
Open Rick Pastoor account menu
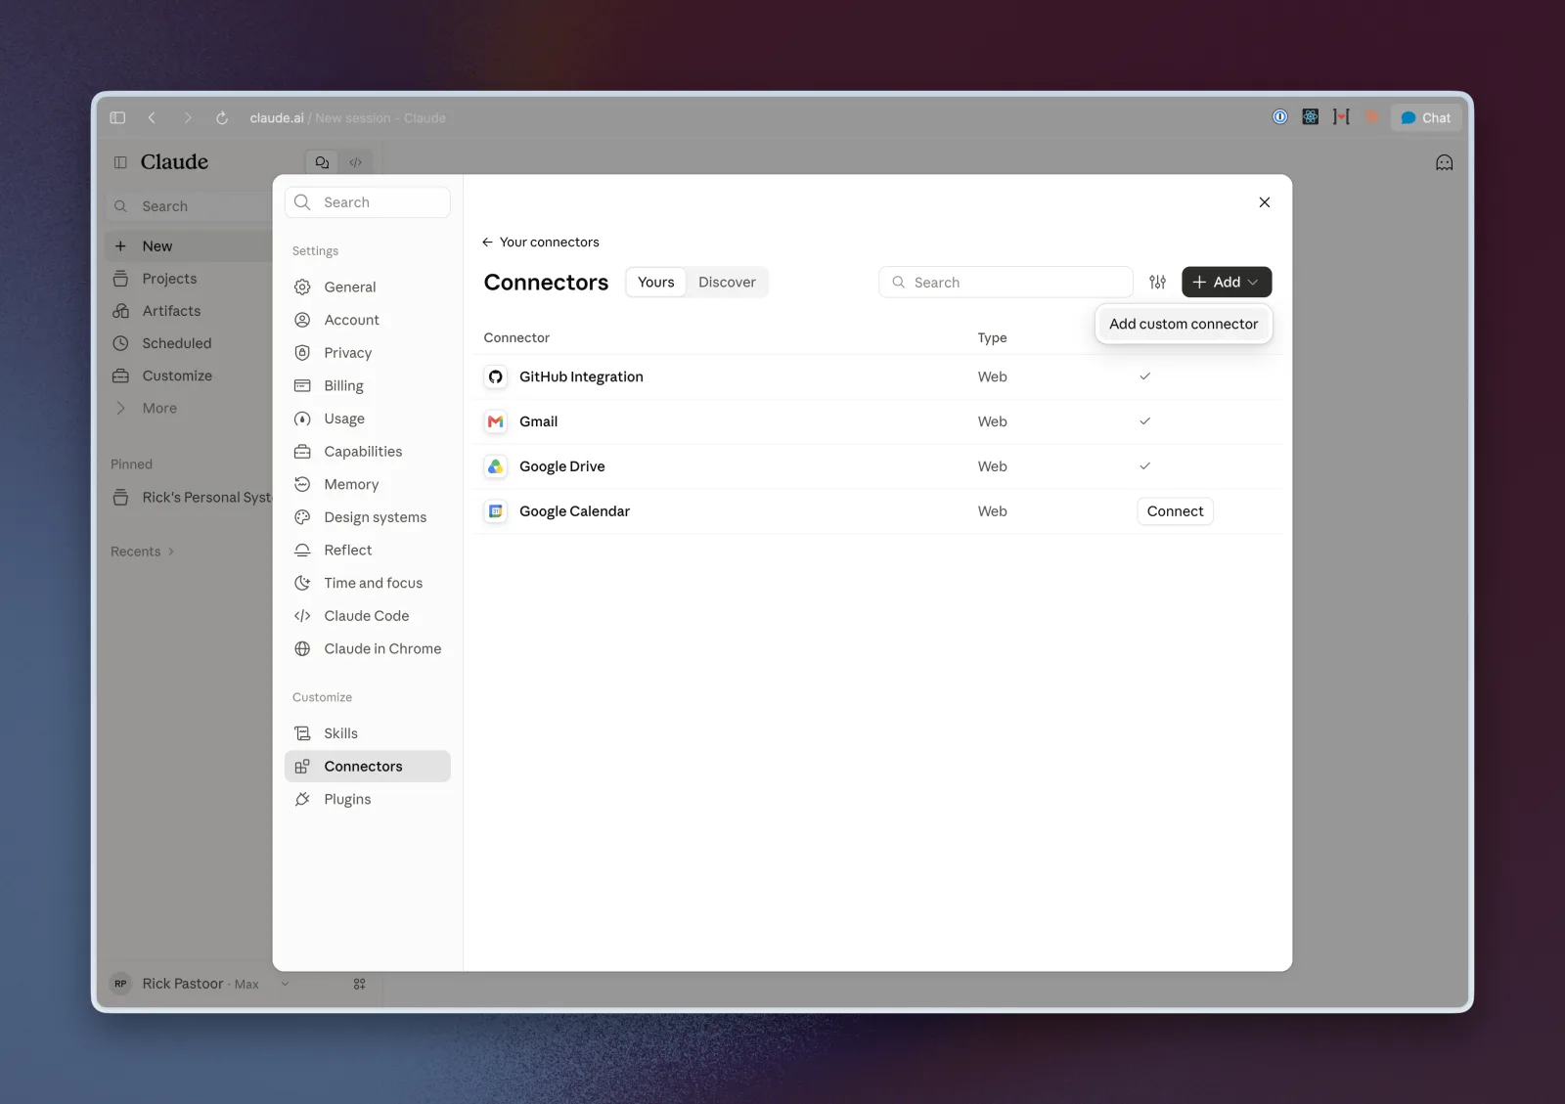pyautogui.click(x=201, y=984)
